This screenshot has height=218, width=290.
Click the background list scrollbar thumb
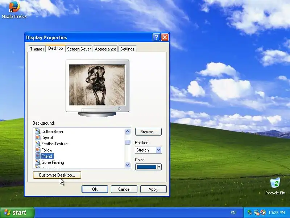[x=127, y=142]
